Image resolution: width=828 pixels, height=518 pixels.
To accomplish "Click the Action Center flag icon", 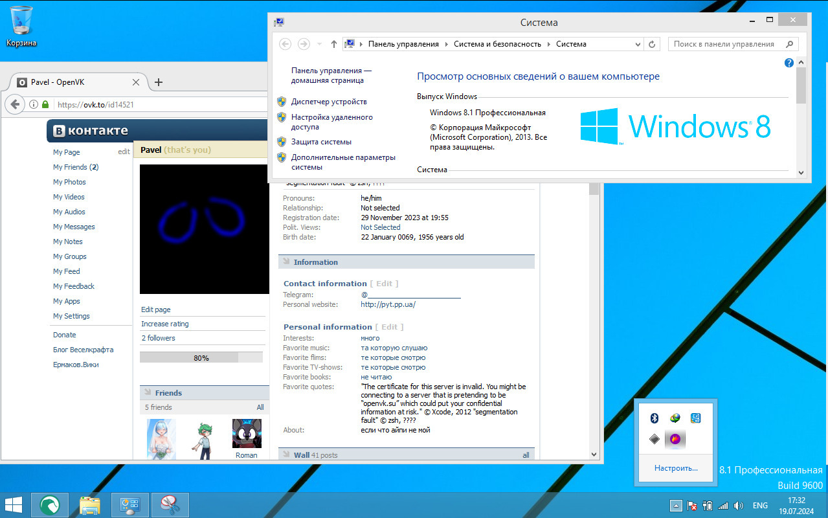I will [691, 505].
